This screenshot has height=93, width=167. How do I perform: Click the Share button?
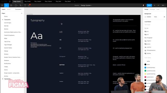pos(149,5)
